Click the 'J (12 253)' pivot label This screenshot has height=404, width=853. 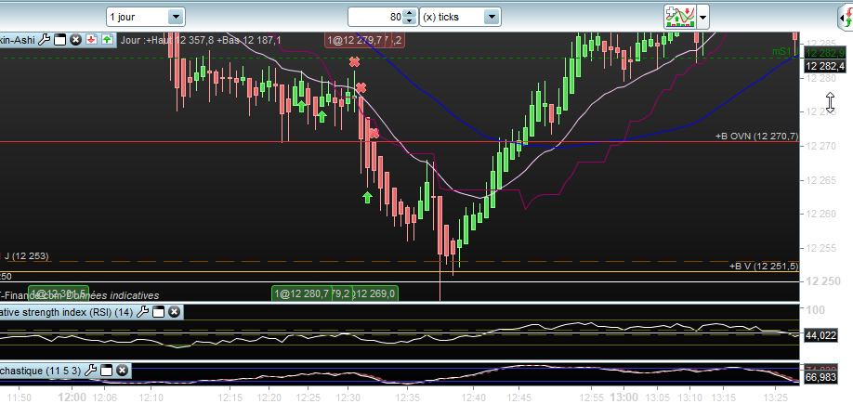pos(26,256)
